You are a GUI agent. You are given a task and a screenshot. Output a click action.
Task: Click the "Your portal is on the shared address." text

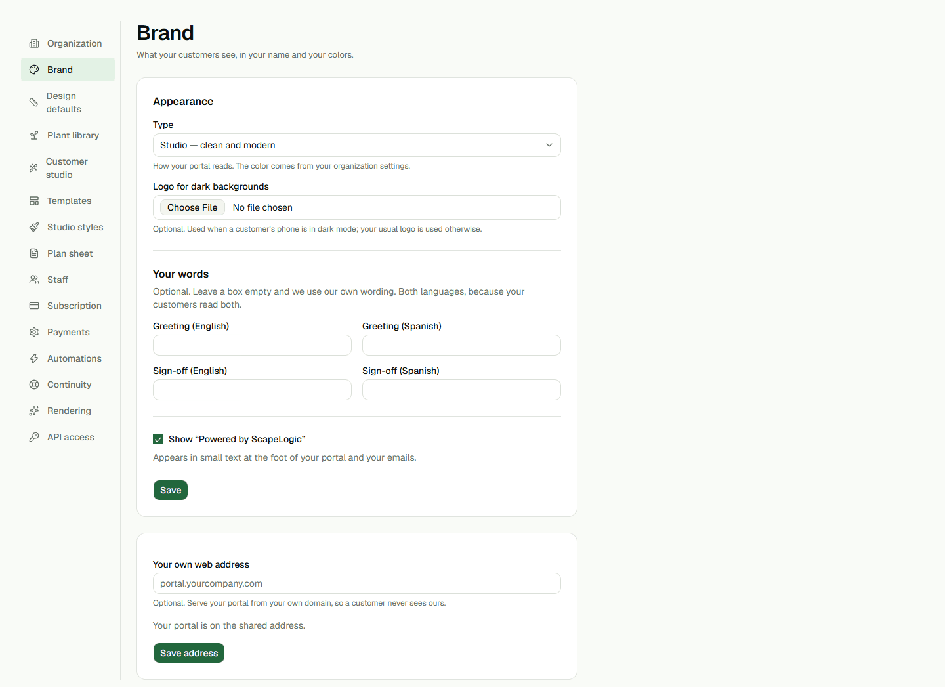pyautogui.click(x=229, y=625)
